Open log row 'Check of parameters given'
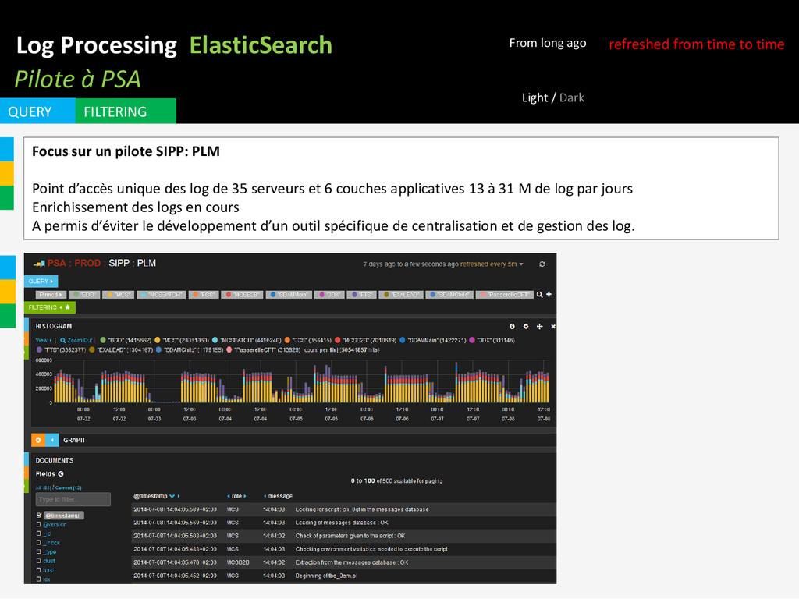Screen dimensions: 799x599 click(x=344, y=536)
